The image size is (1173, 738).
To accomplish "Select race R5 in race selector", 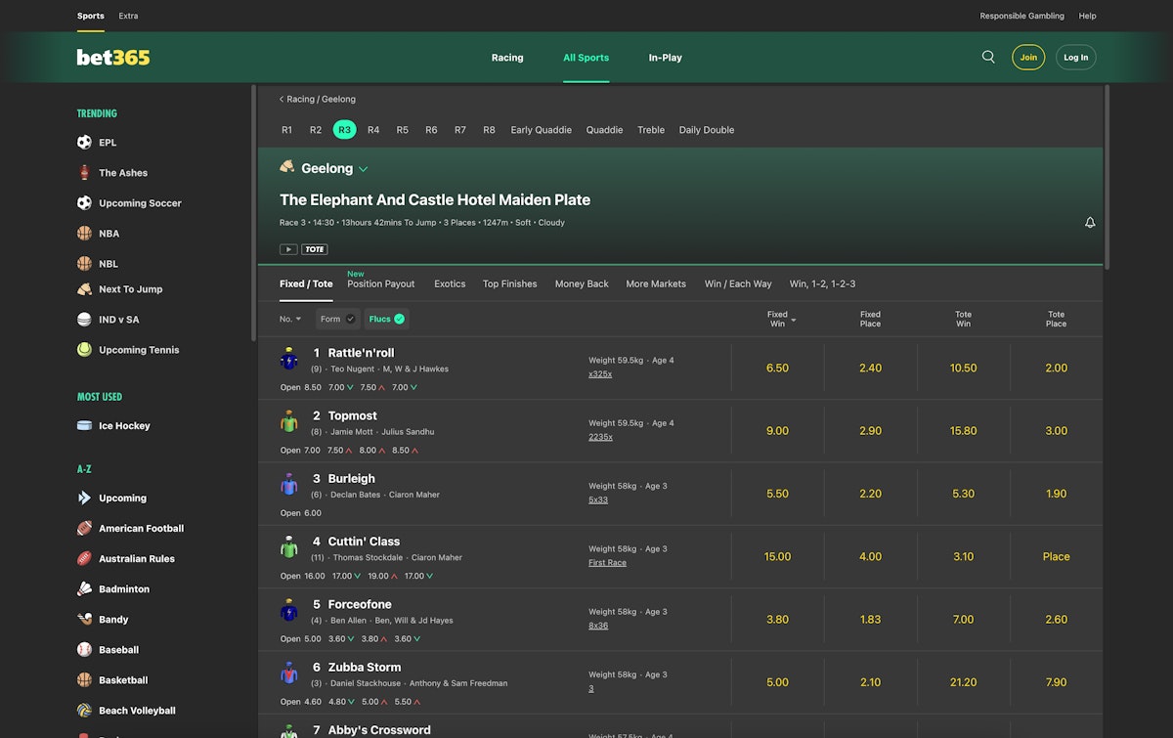I will click(402, 130).
